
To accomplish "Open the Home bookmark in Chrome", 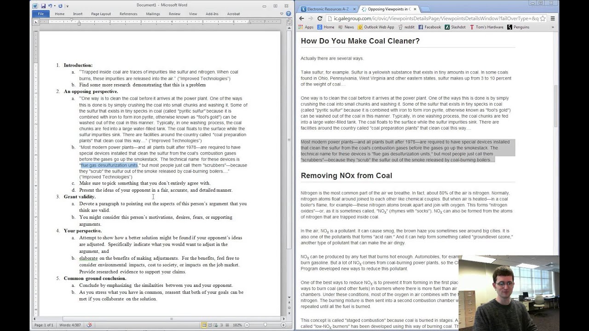I will (326, 27).
